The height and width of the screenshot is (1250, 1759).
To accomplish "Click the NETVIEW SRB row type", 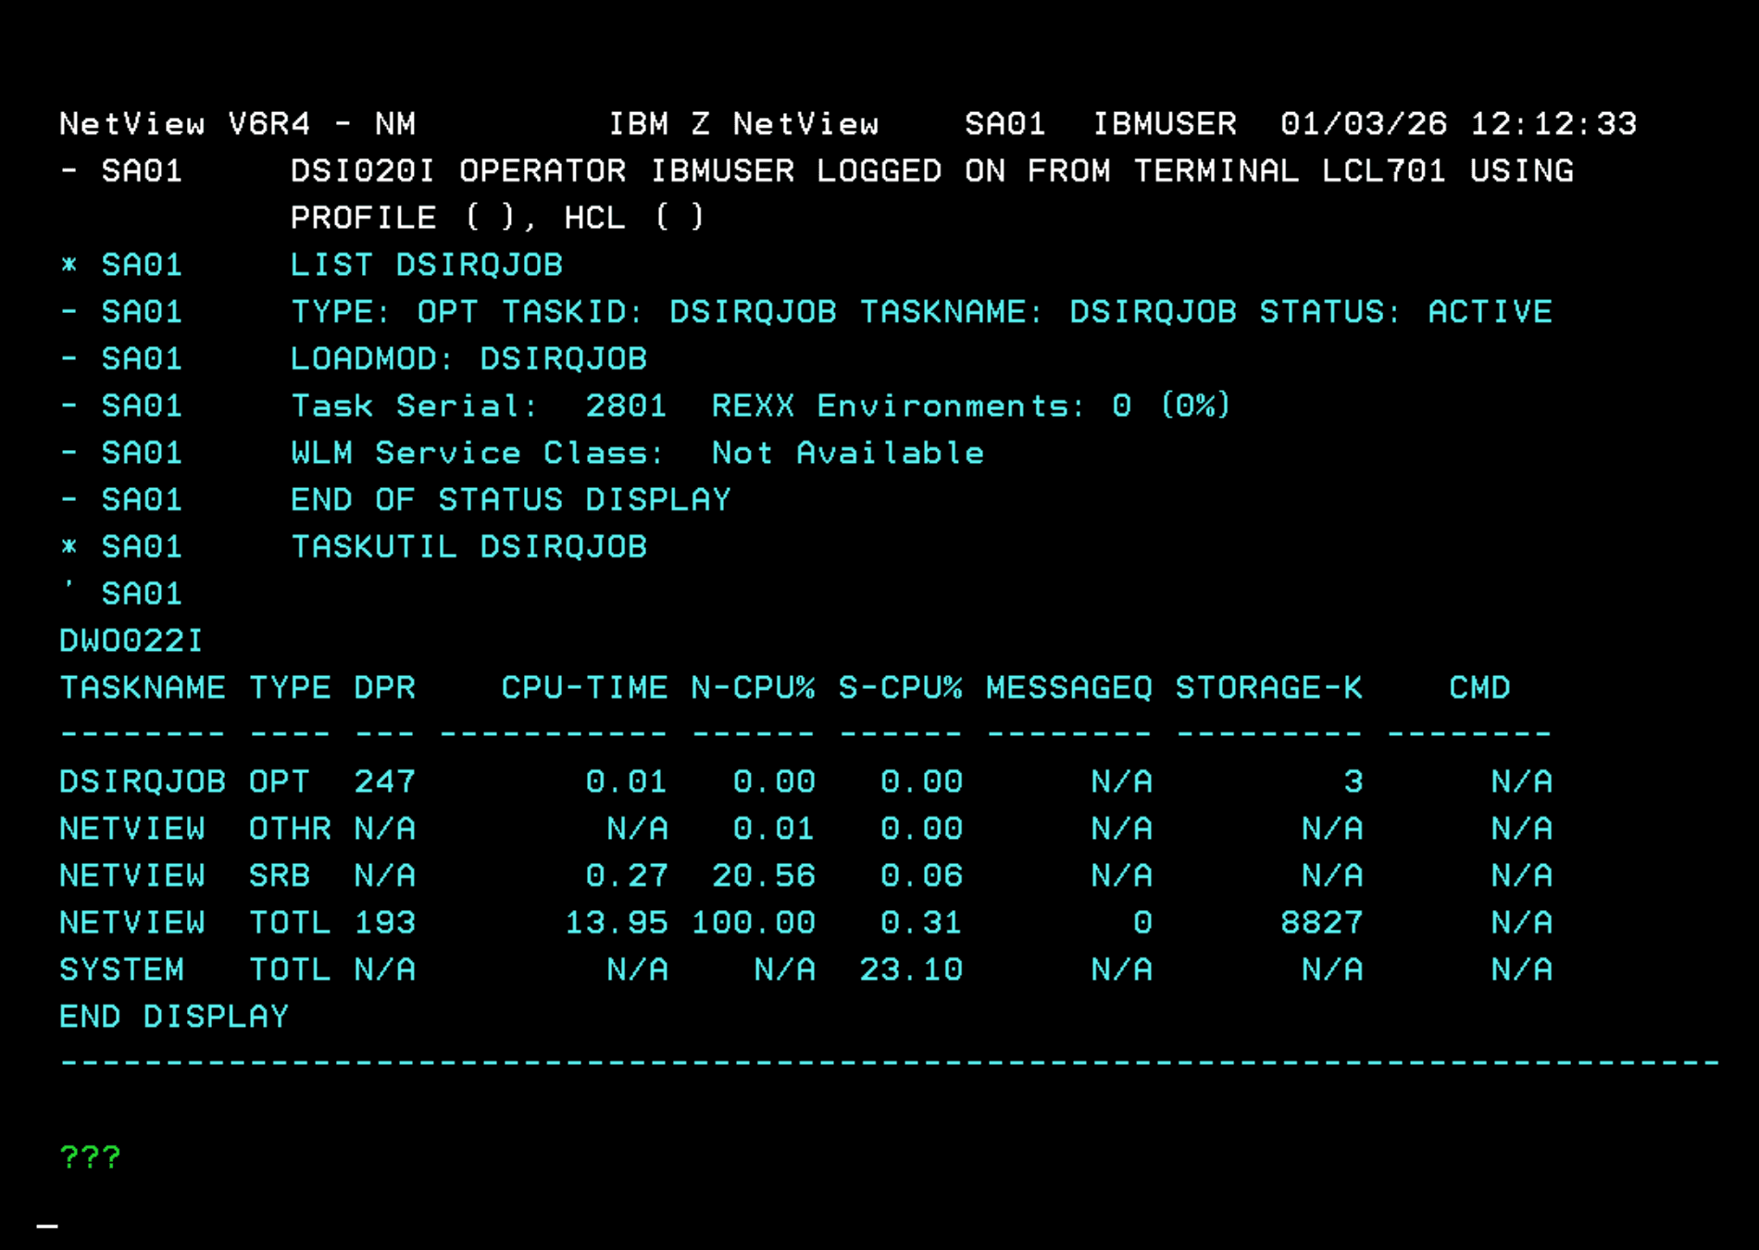I will pyautogui.click(x=279, y=876).
